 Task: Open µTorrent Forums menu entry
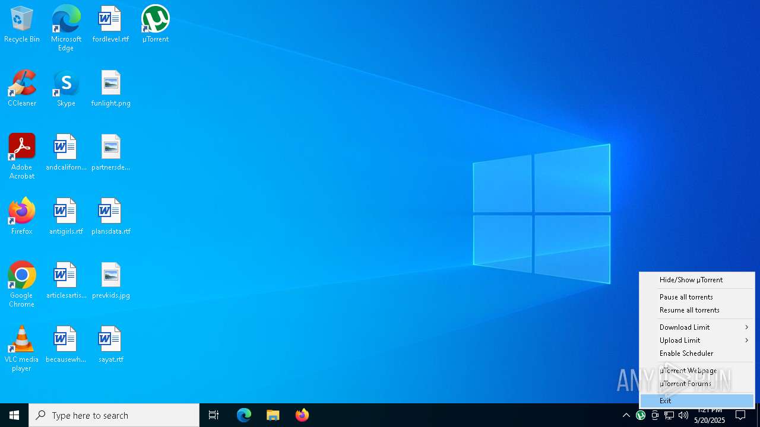(696, 384)
